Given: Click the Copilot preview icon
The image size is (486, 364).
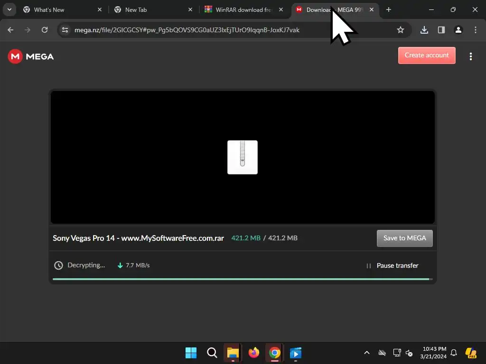Looking at the screenshot, I should pyautogui.click(x=471, y=353).
